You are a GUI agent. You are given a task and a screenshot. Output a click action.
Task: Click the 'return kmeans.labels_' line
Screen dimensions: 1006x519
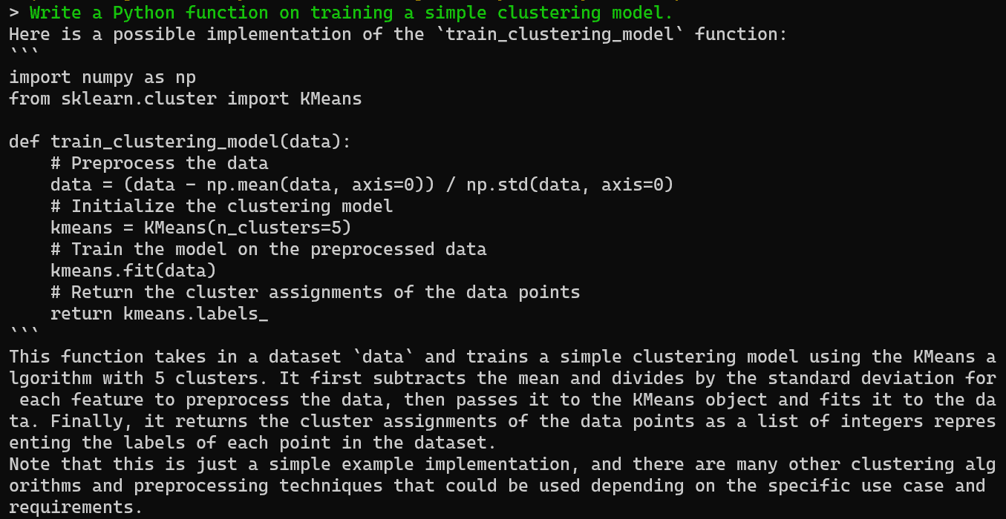point(160,314)
